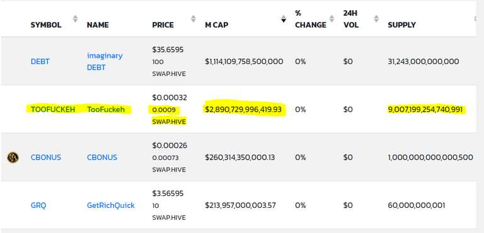484x233 pixels.
Task: Open the imaginary DEBT name link
Action: coord(105,62)
